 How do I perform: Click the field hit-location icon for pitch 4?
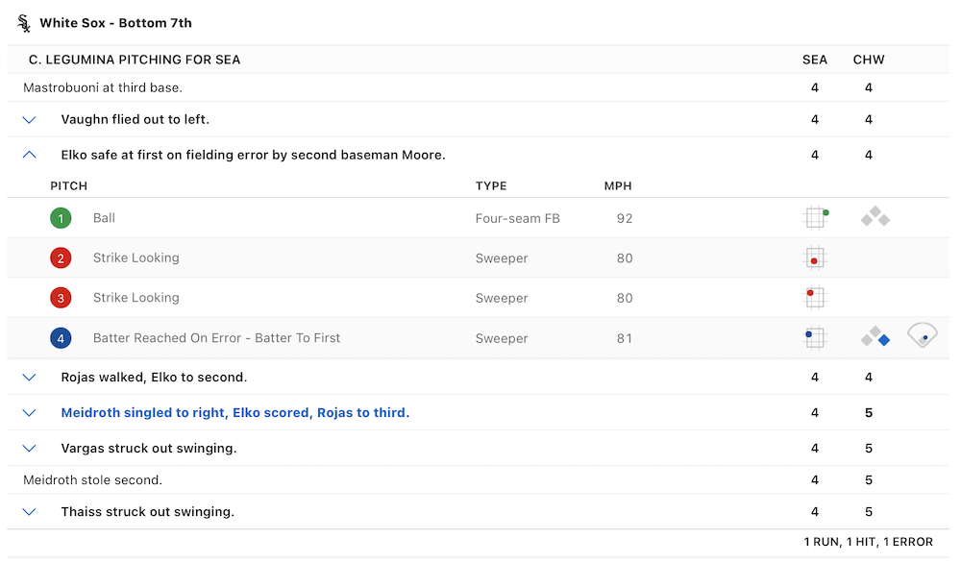pos(922,336)
